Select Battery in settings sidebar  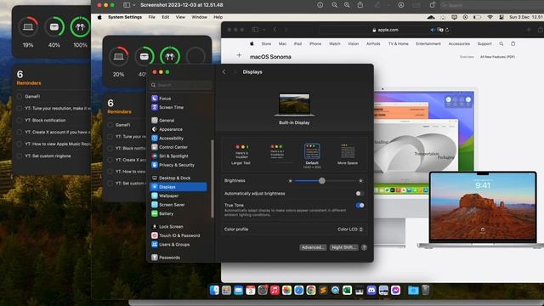178,213
